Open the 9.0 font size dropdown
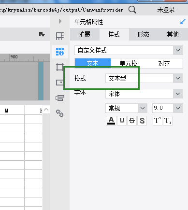 tap(167, 108)
